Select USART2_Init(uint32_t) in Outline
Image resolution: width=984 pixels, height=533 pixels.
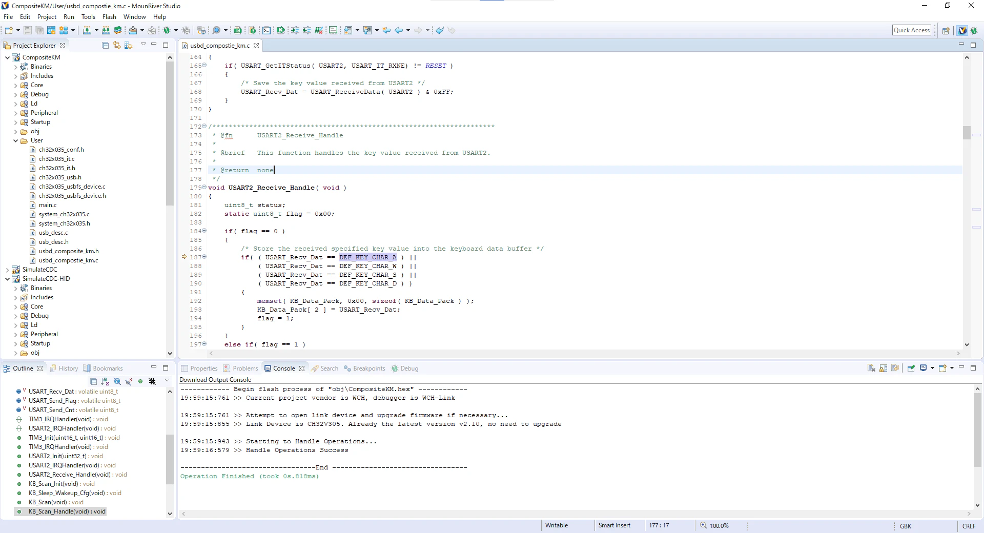pyautogui.click(x=66, y=456)
